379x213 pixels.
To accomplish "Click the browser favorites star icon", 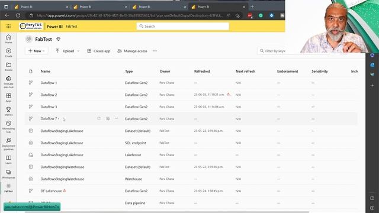I will coord(237,15).
